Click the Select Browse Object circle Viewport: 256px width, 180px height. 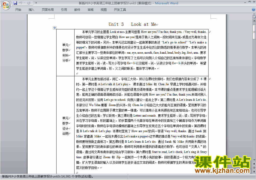tap(254, 167)
